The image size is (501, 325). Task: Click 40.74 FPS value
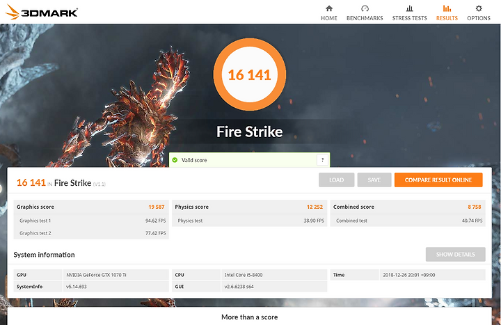(x=472, y=221)
